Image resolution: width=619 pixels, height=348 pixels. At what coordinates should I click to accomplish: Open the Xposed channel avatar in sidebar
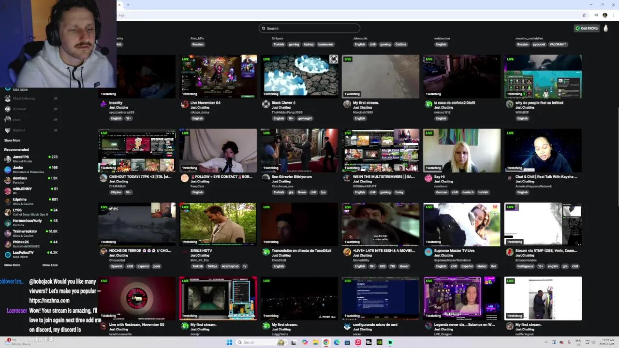[x=8, y=109]
